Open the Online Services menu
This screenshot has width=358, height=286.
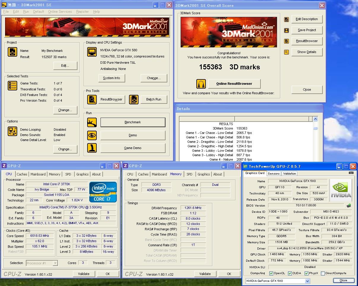pos(60,12)
